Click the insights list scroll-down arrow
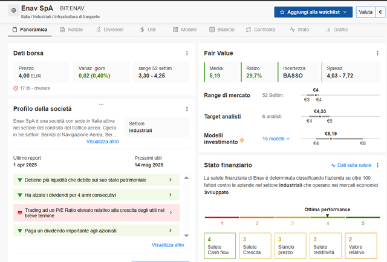The height and width of the screenshot is (262, 387). point(187,235)
